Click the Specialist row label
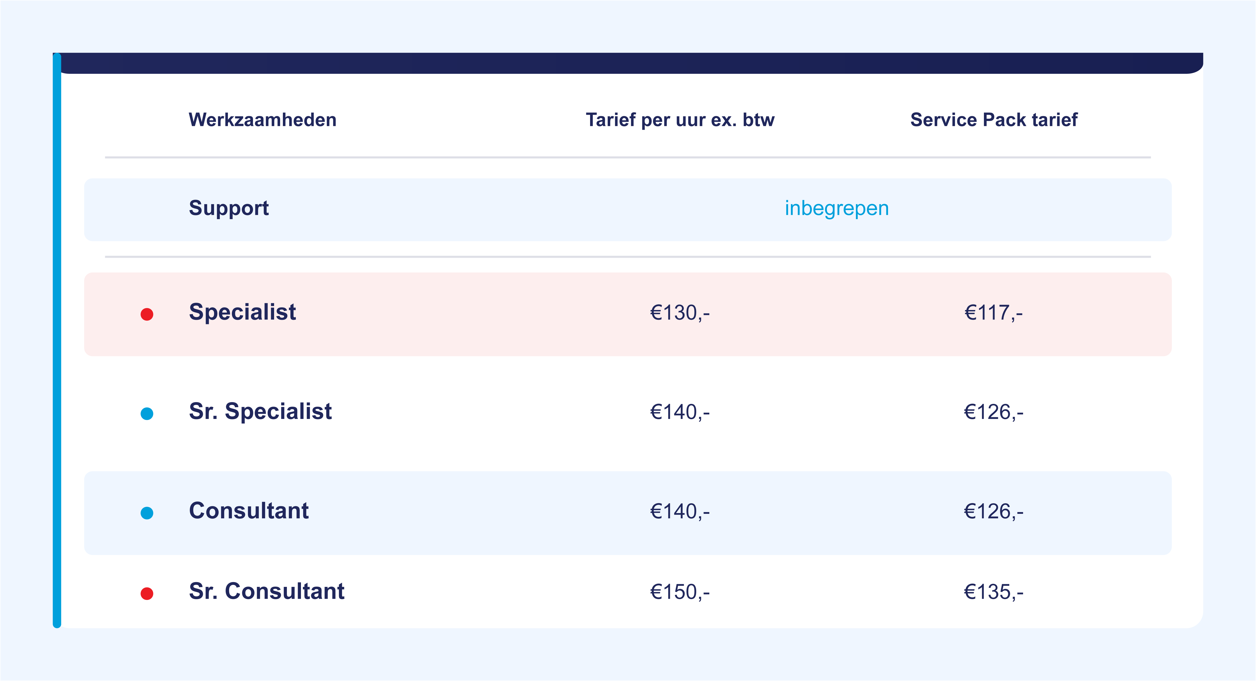1256x681 pixels. tap(242, 313)
